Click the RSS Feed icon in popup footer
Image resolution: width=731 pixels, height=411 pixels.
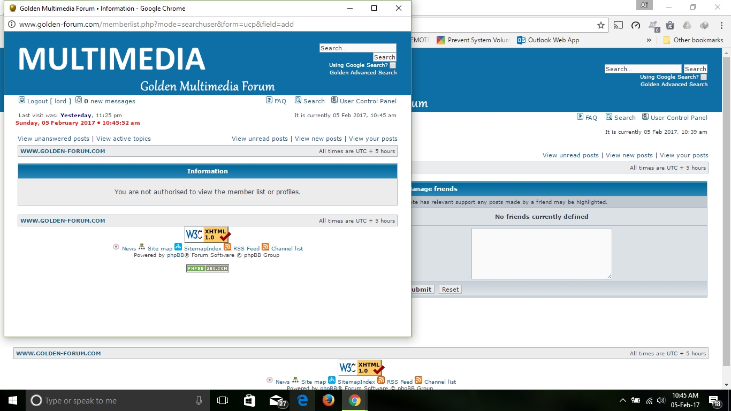(x=227, y=247)
